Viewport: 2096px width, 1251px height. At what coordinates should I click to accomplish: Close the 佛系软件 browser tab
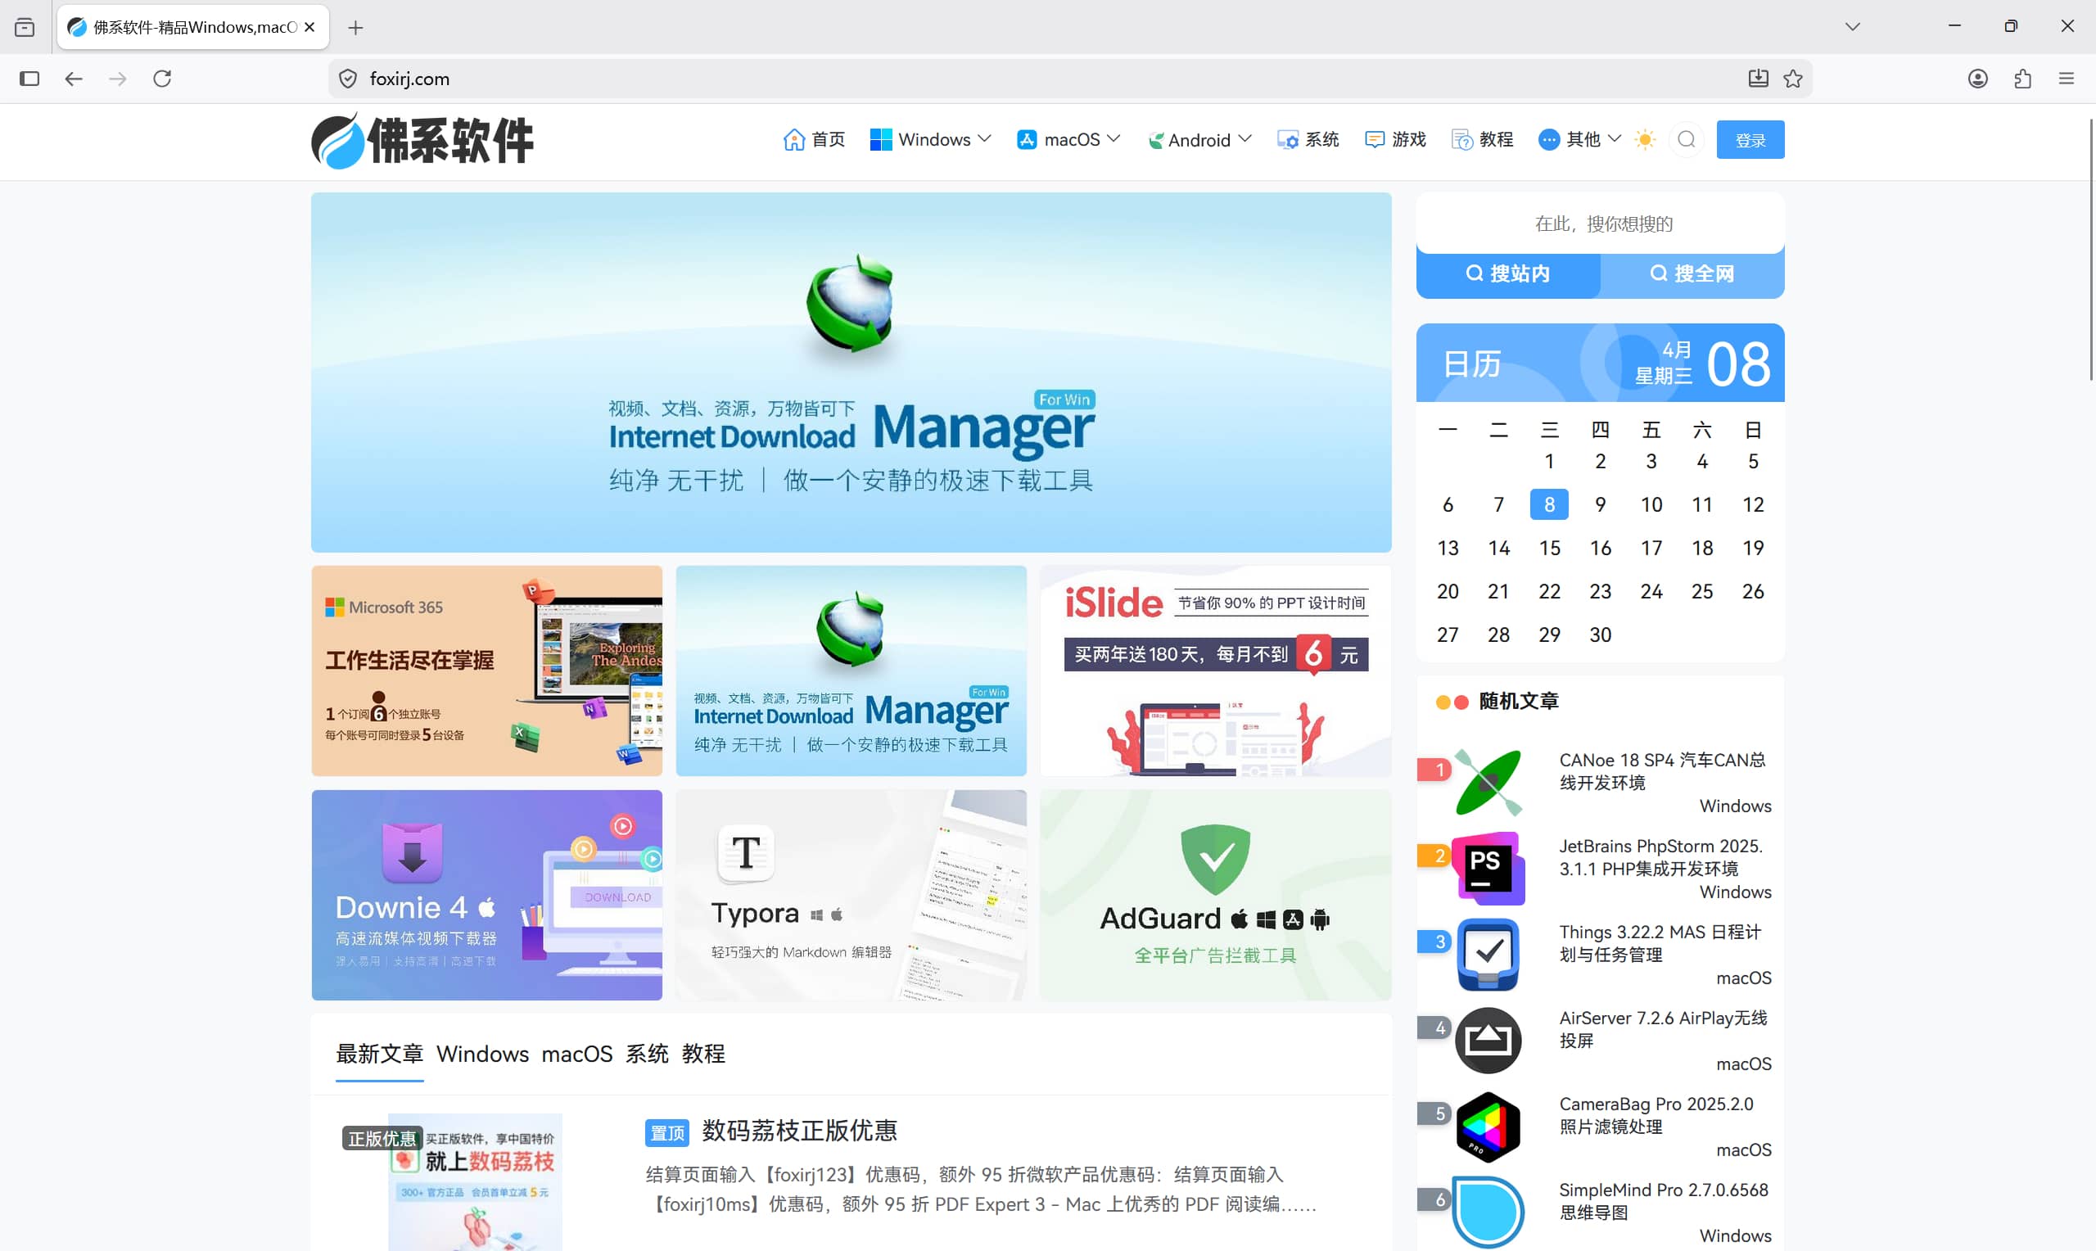(309, 27)
